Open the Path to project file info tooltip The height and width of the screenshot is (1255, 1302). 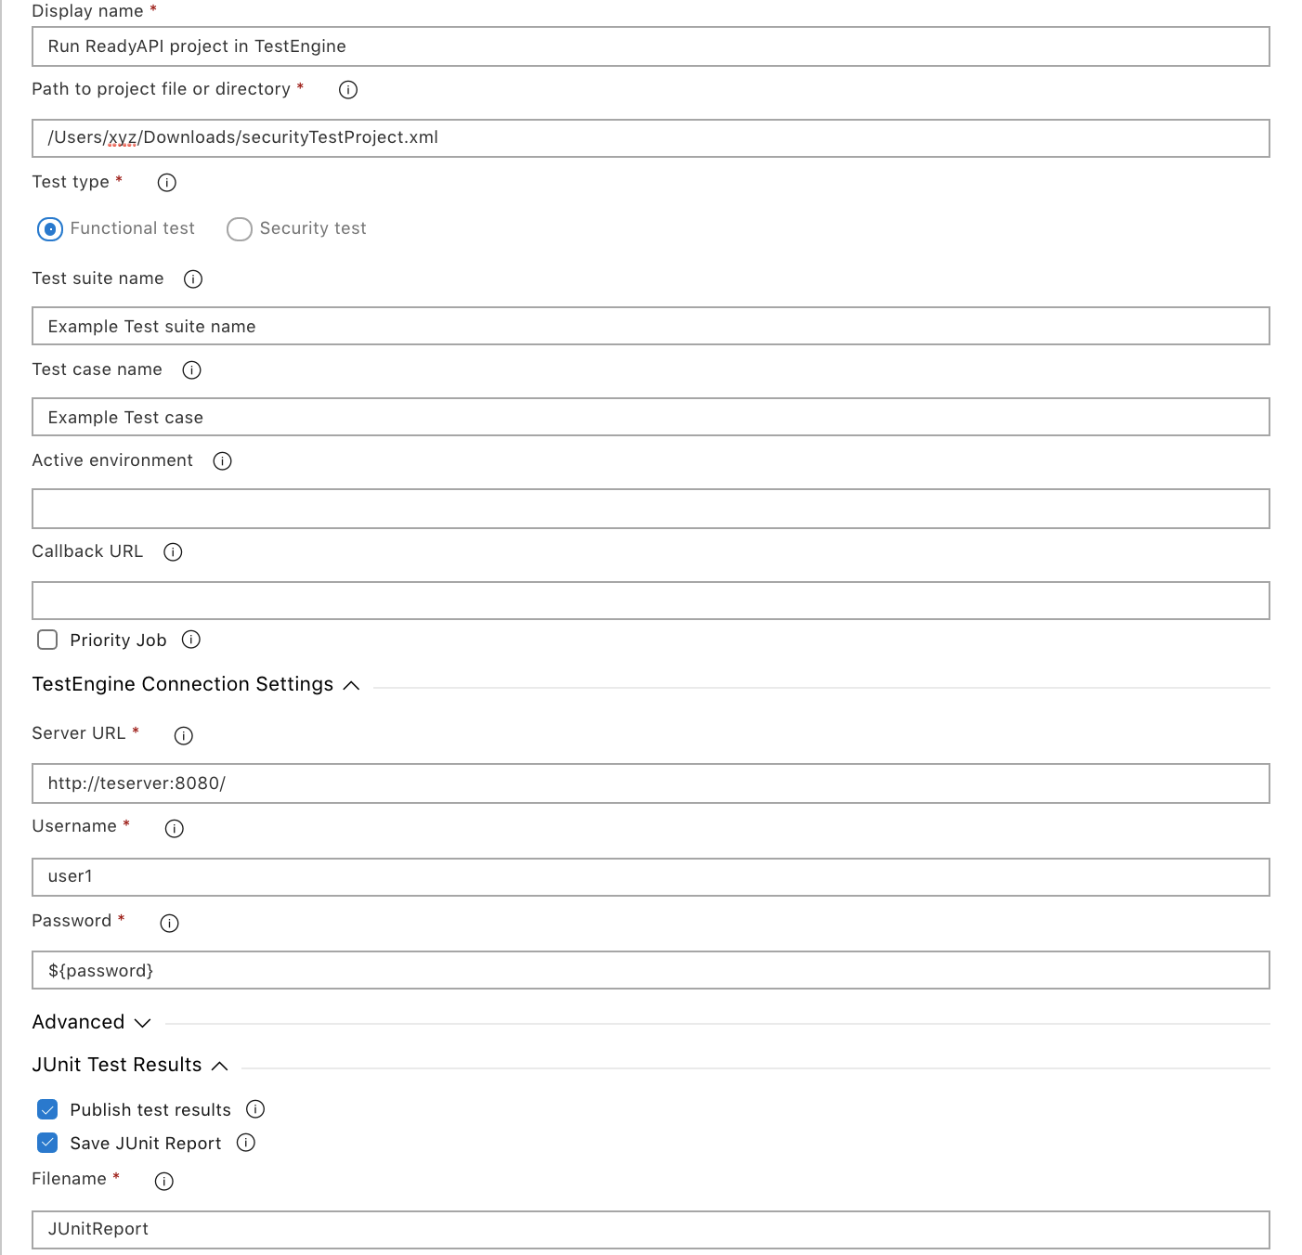coord(347,90)
